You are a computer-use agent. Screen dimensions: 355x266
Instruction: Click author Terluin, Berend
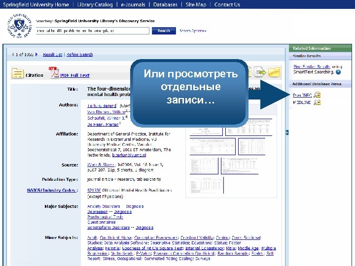point(102,105)
